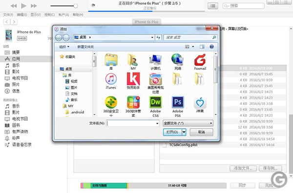293x193 pixels.
Task: Open the 文件名 filename combo dropdown
Action: pos(157,123)
